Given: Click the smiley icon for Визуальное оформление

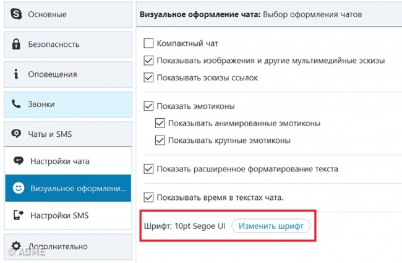Looking at the screenshot, I should tap(19, 189).
